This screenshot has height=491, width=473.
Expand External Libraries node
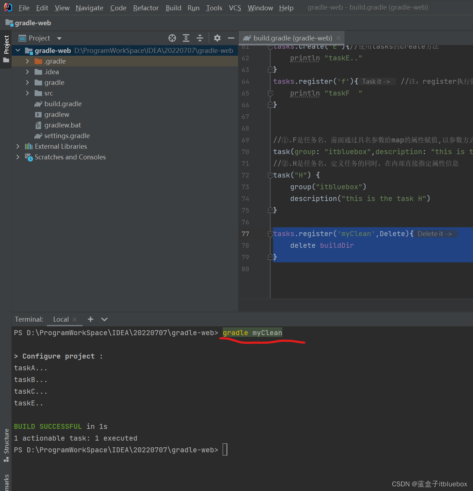[18, 146]
